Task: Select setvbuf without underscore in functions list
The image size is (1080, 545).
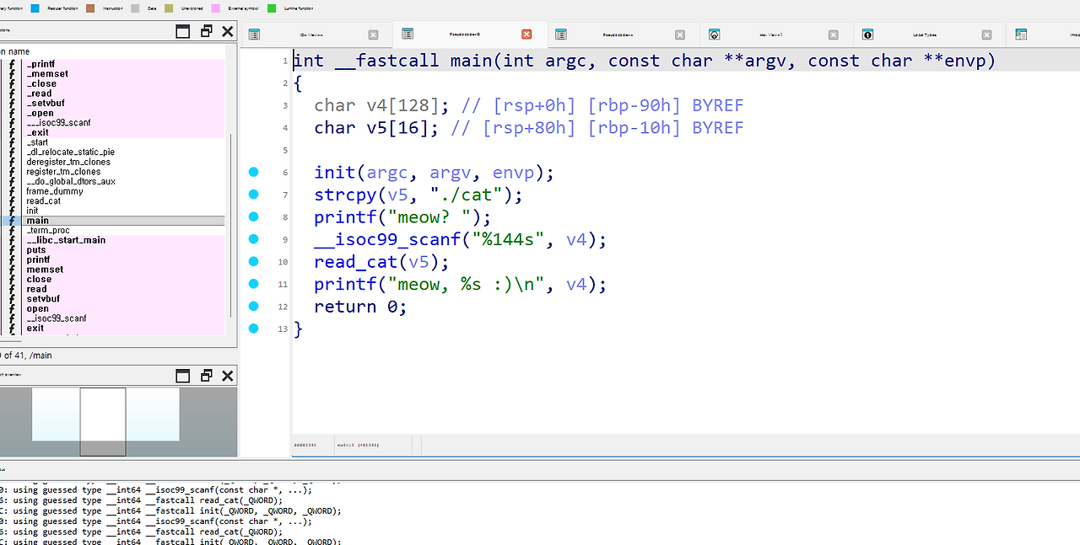Action: tap(43, 299)
